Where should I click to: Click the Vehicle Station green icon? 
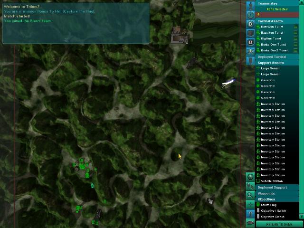pyautogui.click(x=258, y=181)
